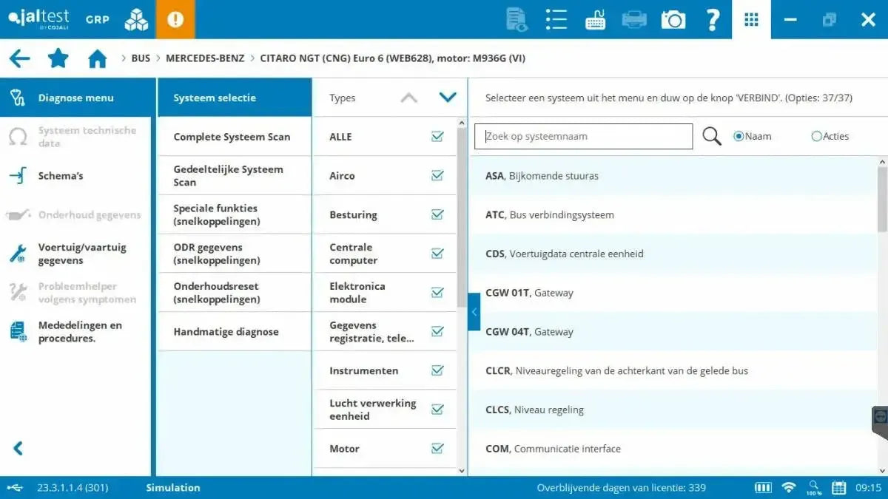Open the apps grid icon
This screenshot has width=888, height=499.
[x=751, y=20]
